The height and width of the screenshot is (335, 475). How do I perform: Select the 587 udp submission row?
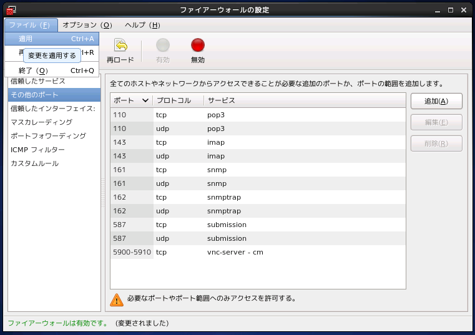click(x=258, y=238)
